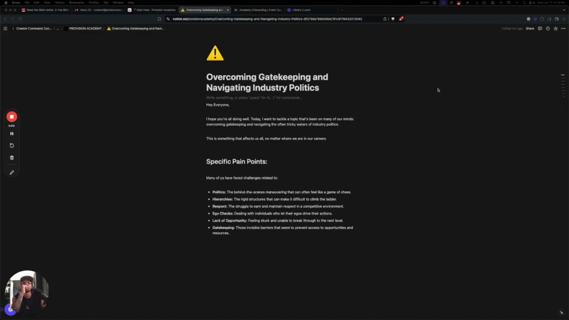Viewport: 569px width, 320px height.
Task: Switch to the Inbox (2) Gmail tab
Action: pyautogui.click(x=98, y=10)
